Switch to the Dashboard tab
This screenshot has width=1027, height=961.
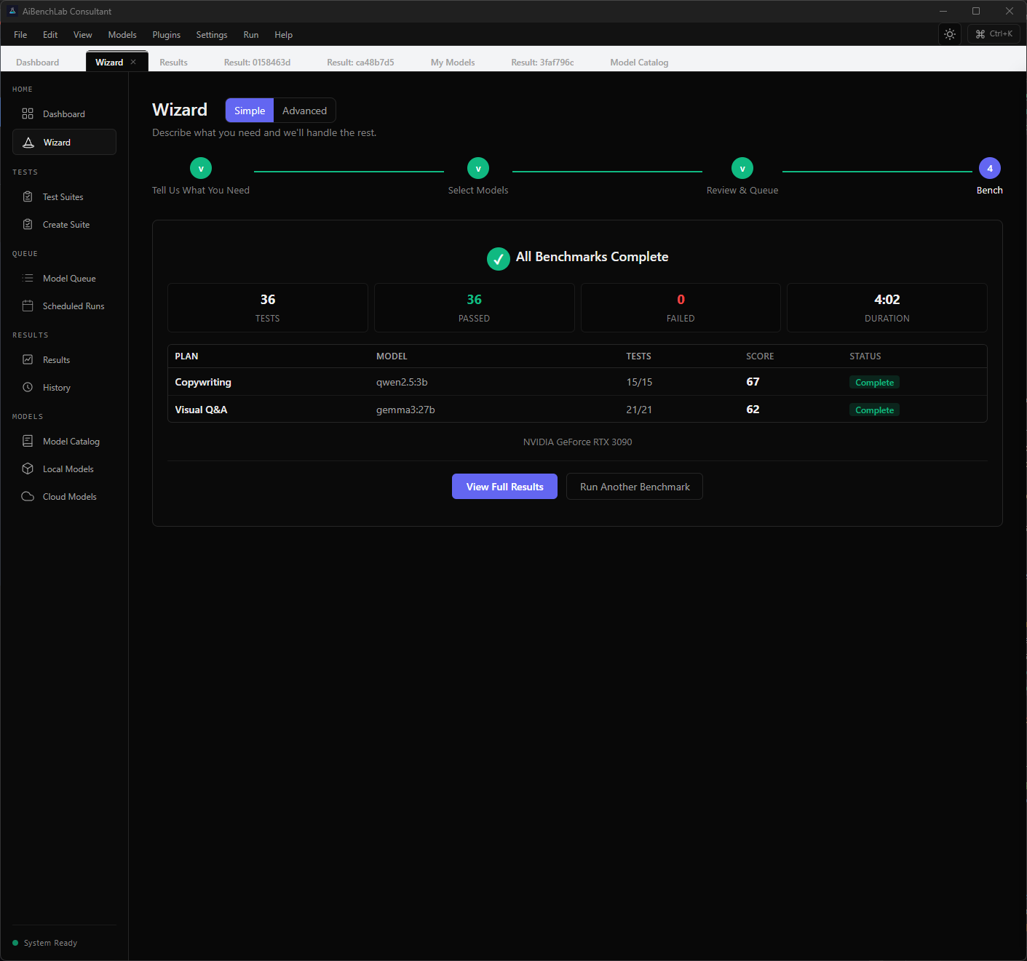[x=38, y=63]
